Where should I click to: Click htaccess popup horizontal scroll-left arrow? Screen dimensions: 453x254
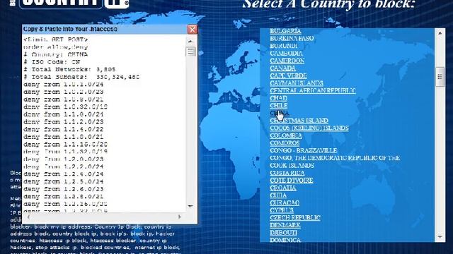tap(28, 217)
